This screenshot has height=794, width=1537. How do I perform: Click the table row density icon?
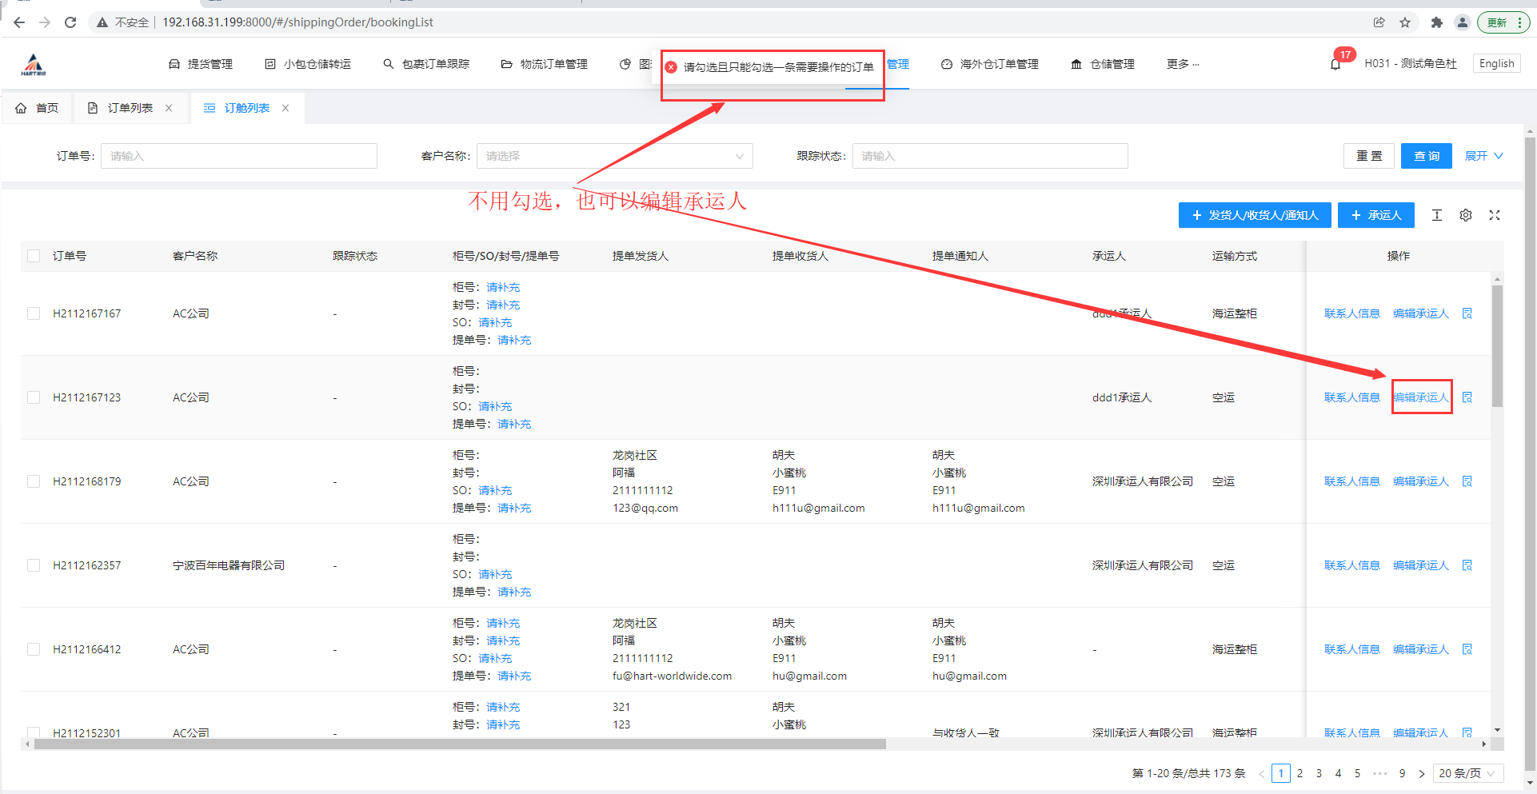[x=1437, y=215]
